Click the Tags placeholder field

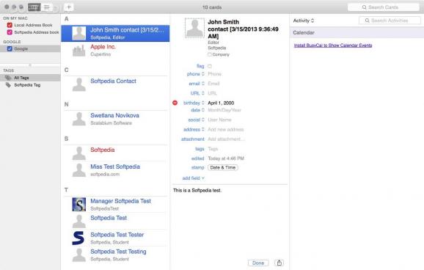(213, 149)
